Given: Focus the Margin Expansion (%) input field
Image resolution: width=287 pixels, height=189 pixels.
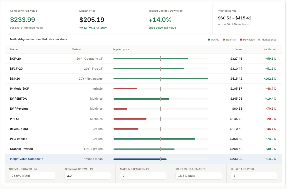Looking at the screenshot, I should pos(143,176).
